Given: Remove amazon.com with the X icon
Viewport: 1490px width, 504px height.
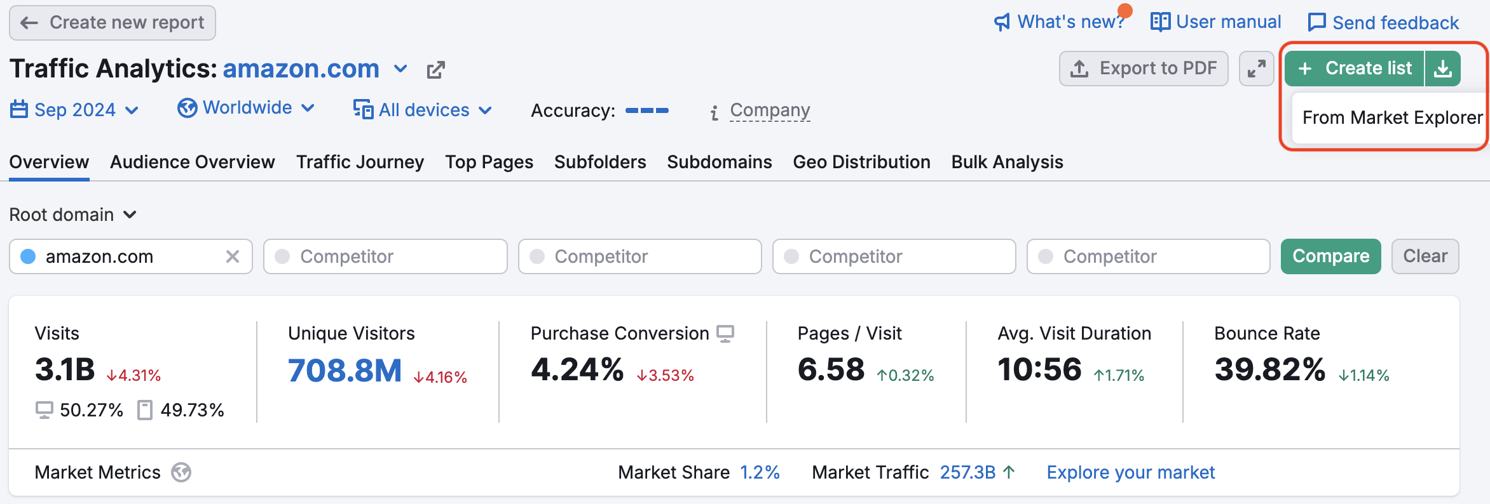Looking at the screenshot, I should tap(233, 256).
